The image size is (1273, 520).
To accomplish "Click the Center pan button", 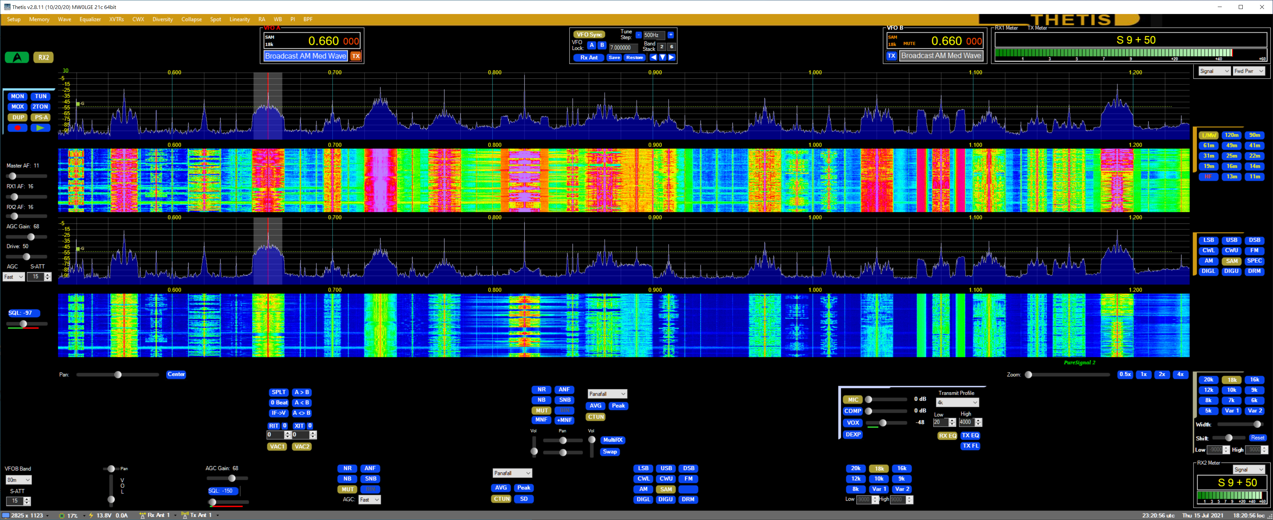I will coord(176,374).
